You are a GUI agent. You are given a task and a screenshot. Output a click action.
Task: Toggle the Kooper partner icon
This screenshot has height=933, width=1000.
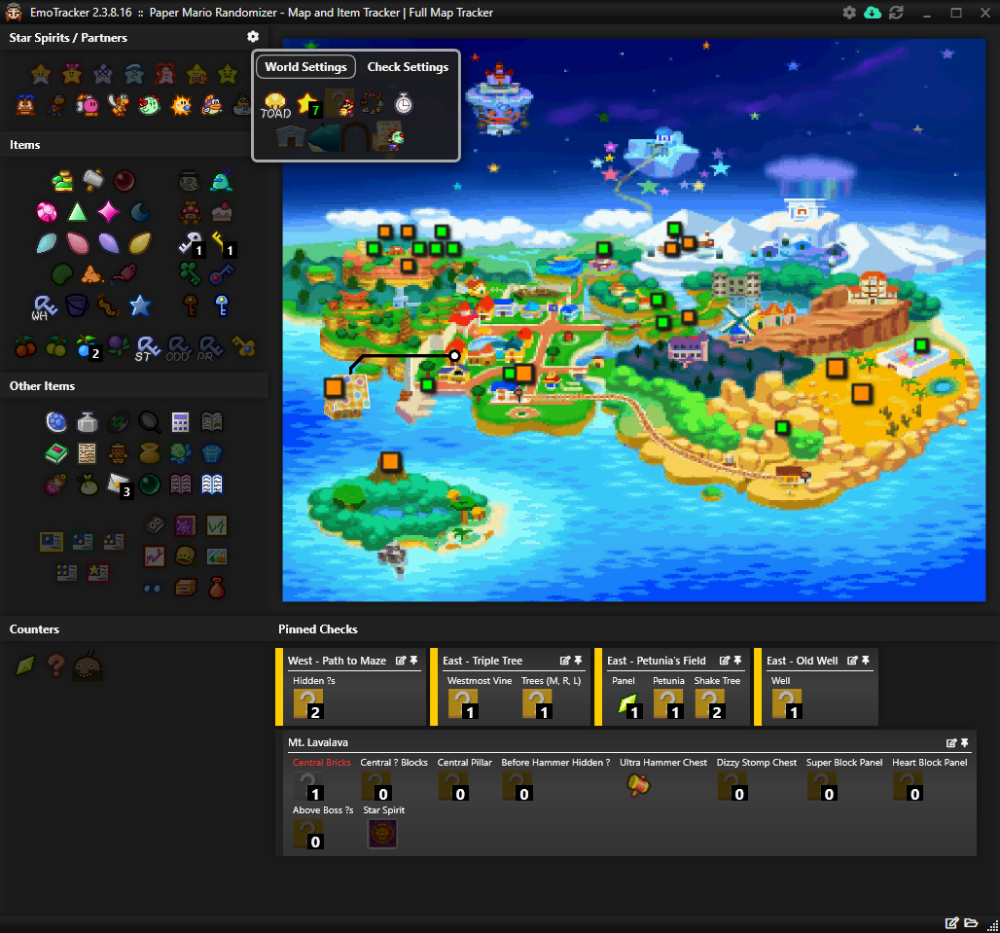click(x=56, y=105)
